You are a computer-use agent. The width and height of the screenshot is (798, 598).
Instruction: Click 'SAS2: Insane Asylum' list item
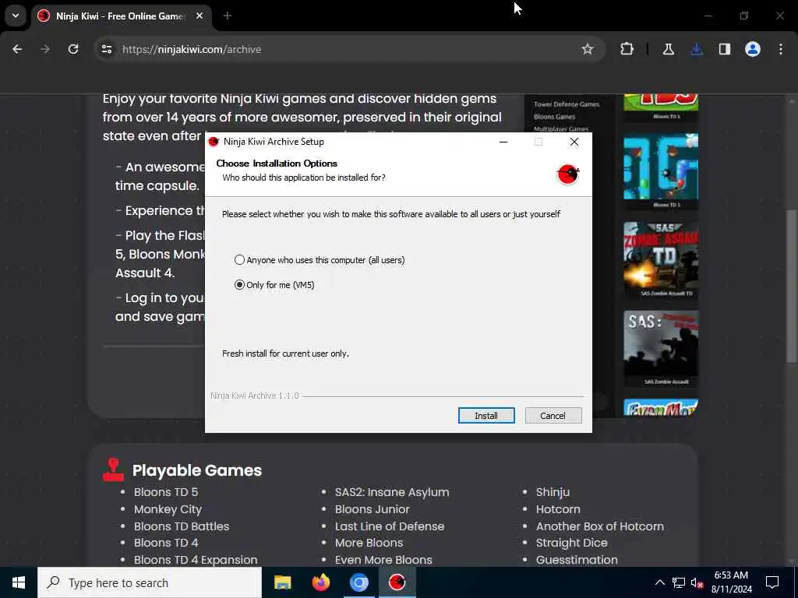[392, 492]
